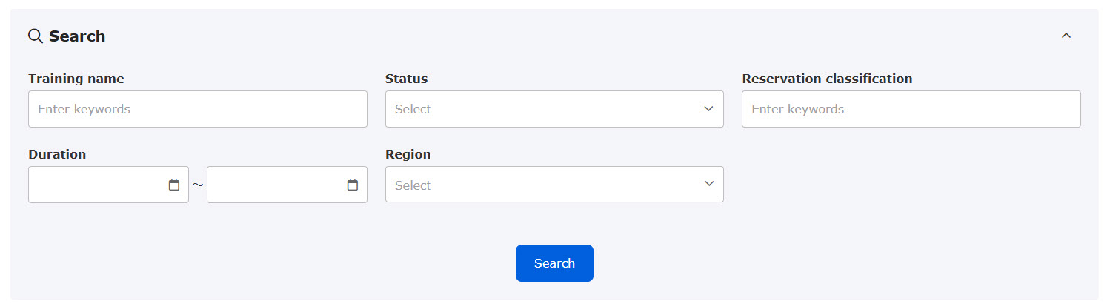
Task: Click the blue Search button
Action: click(x=554, y=263)
